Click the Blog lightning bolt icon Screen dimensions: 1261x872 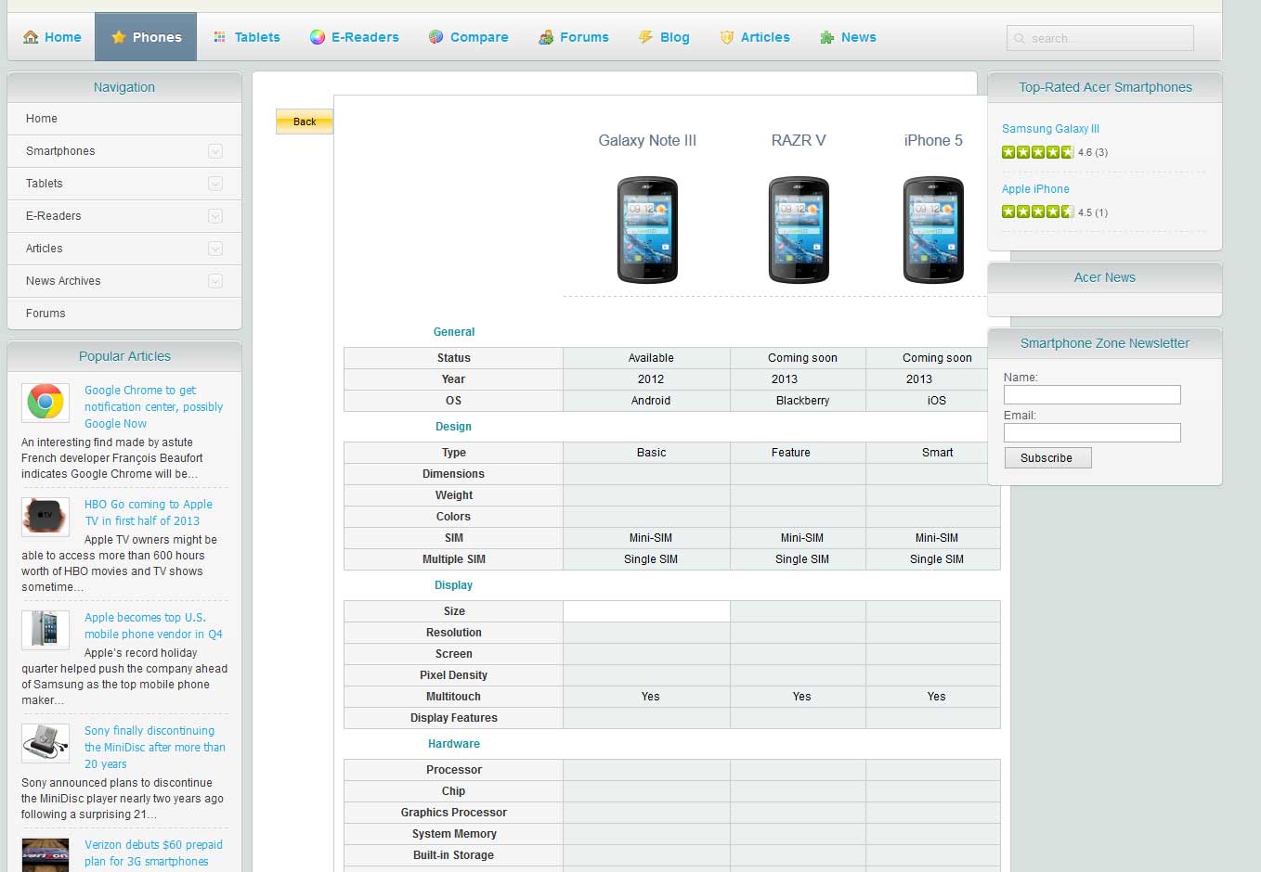coord(645,37)
